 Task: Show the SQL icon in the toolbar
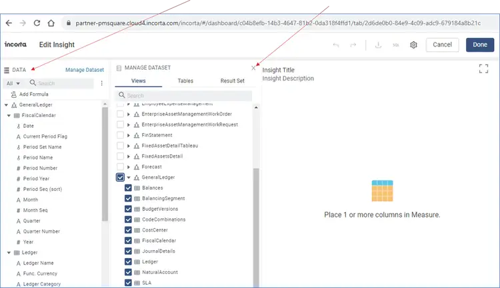pyautogui.click(x=396, y=45)
